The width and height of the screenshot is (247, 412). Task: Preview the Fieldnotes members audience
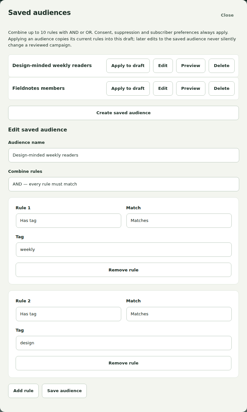191,89
